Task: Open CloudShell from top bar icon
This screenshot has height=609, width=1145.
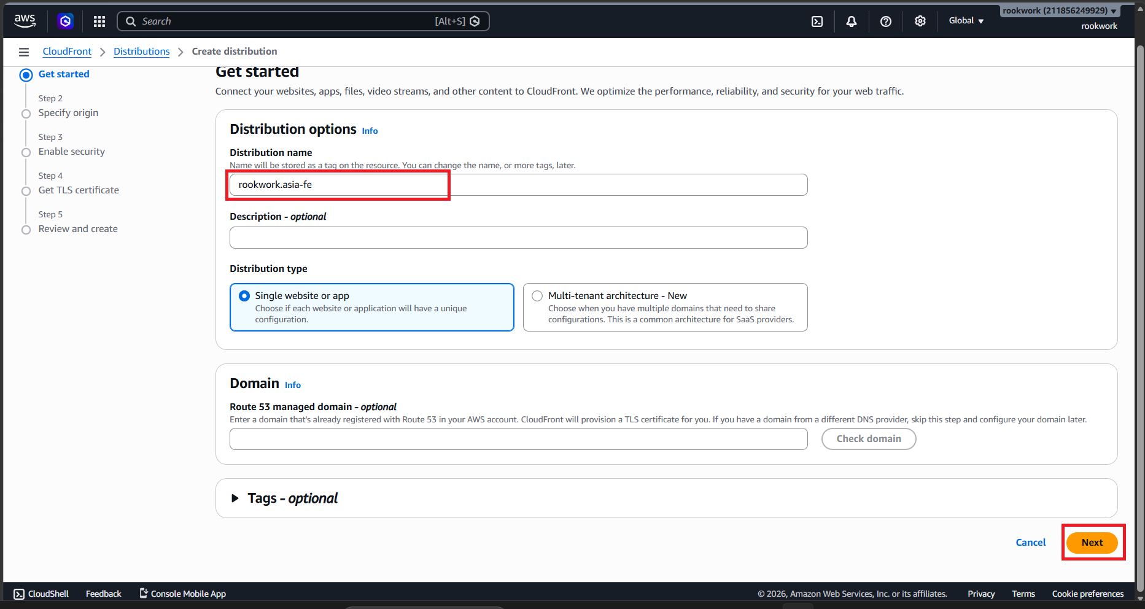Action: 817,21
